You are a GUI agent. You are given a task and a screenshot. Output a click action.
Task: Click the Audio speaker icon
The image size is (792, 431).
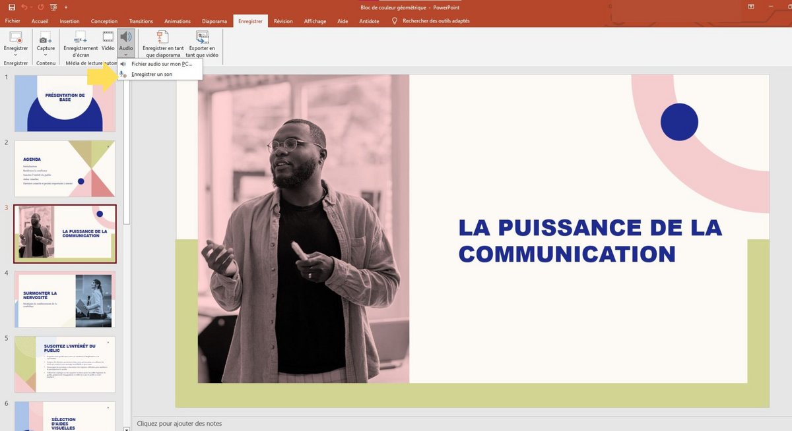[125, 37]
